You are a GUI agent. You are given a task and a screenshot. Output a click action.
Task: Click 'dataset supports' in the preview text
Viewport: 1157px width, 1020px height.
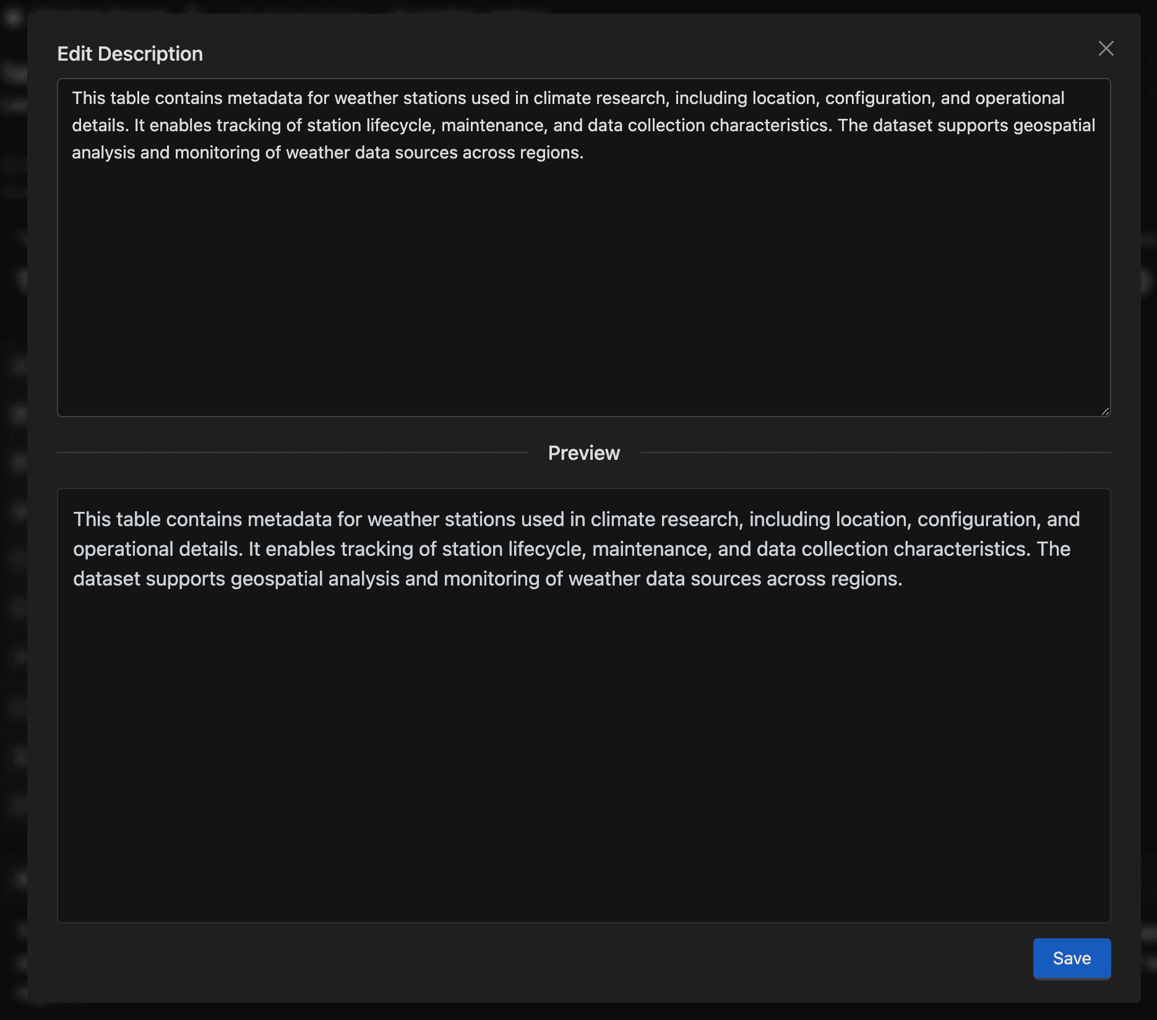click(148, 579)
